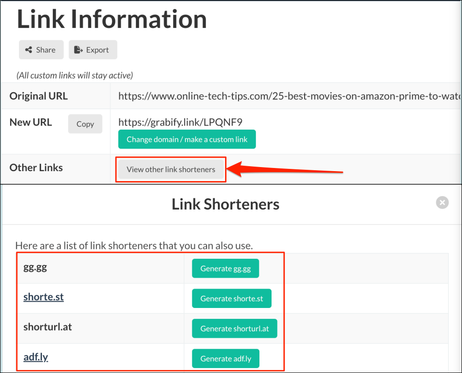Click the Share button

(x=41, y=50)
